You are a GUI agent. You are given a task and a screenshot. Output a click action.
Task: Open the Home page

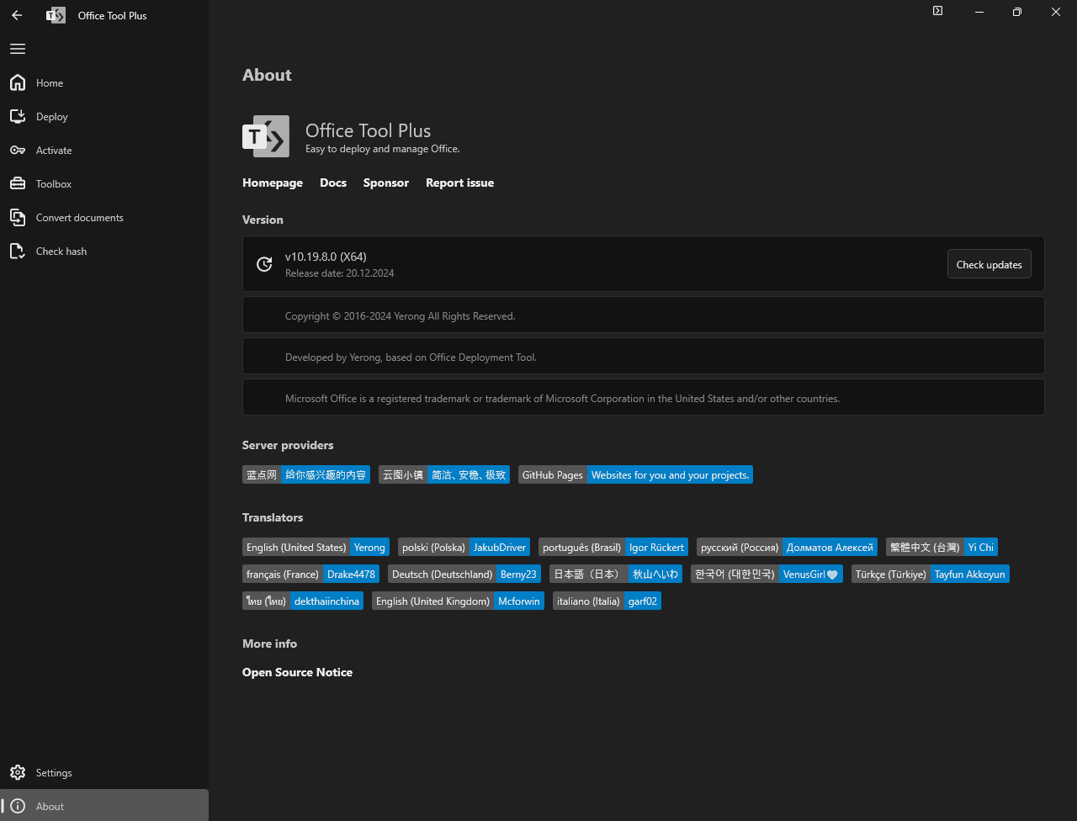point(104,82)
